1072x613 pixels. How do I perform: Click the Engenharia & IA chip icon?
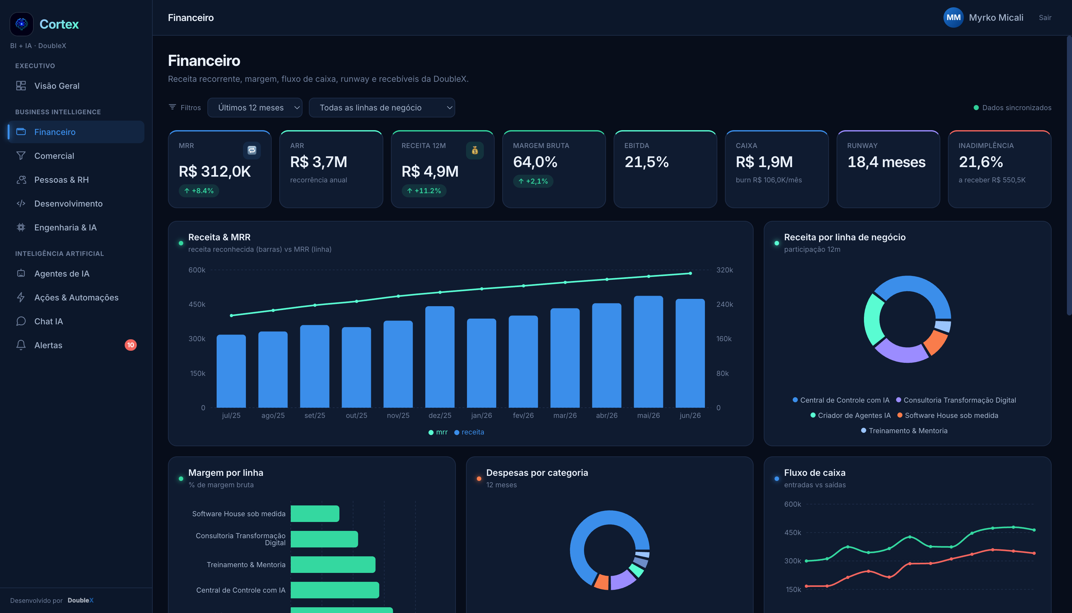coord(21,227)
